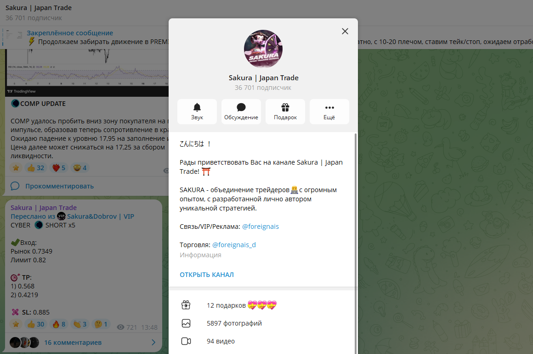Click the Sakura channel avatar picture
This screenshot has height=354, width=533.
tap(263, 49)
